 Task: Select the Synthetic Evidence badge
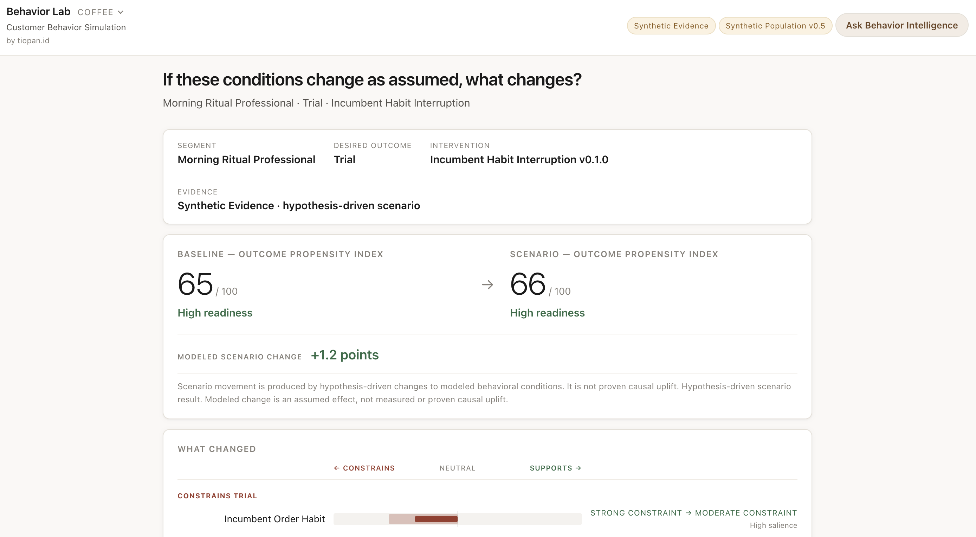tap(671, 26)
